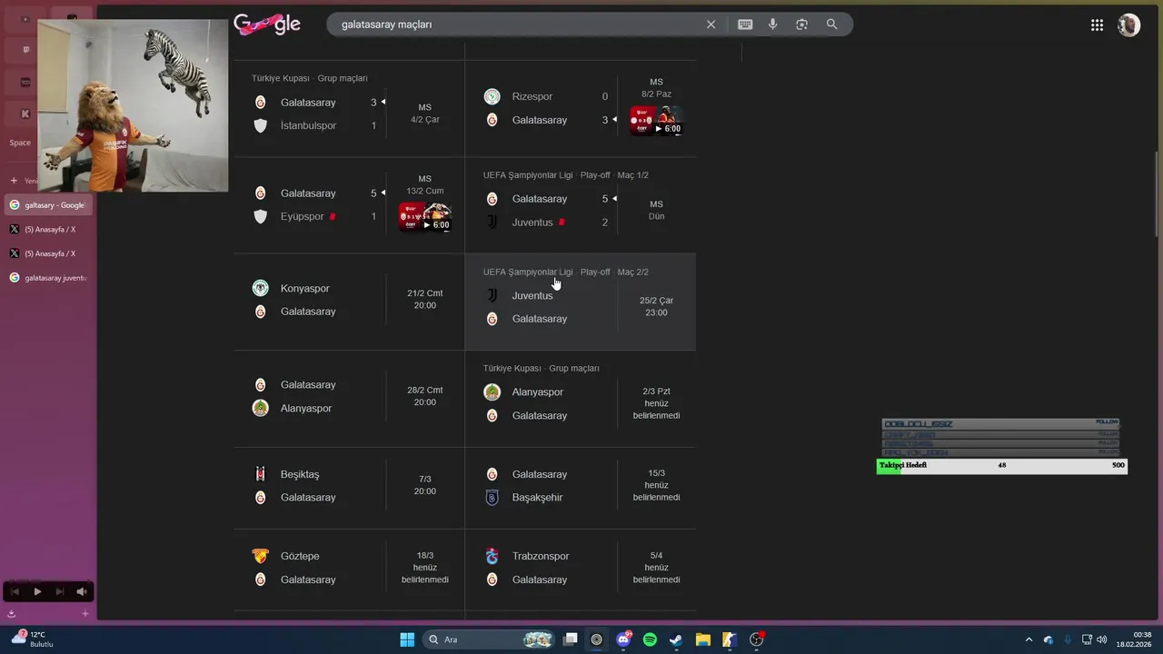Click the Google logo
This screenshot has height=654, width=1163.
[x=267, y=25]
